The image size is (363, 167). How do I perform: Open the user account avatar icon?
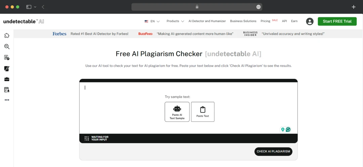click(x=310, y=21)
